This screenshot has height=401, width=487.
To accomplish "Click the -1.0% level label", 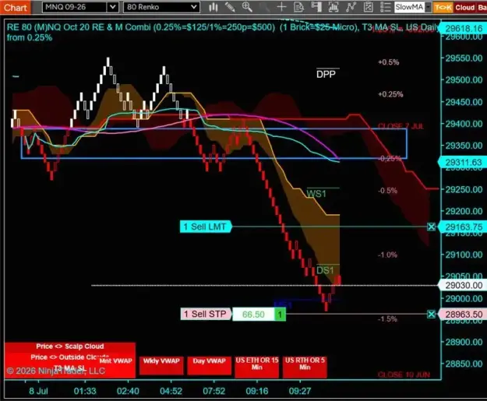I will (387, 255).
